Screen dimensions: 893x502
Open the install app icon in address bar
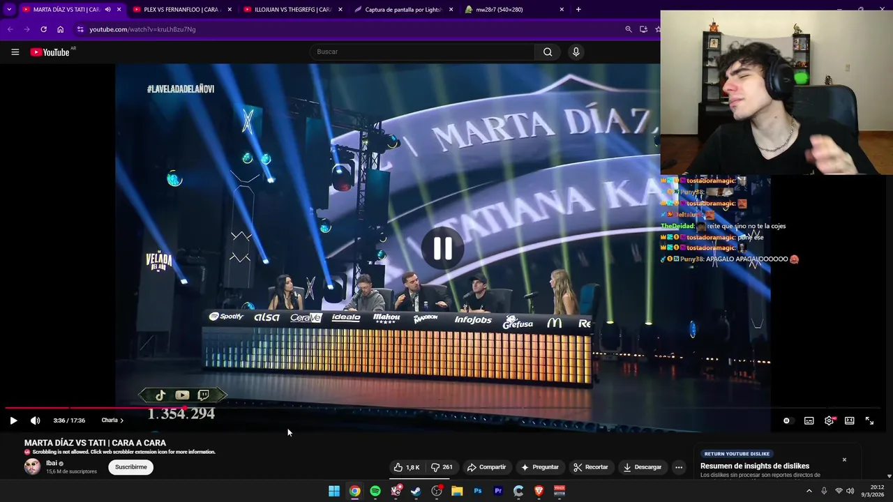click(643, 29)
